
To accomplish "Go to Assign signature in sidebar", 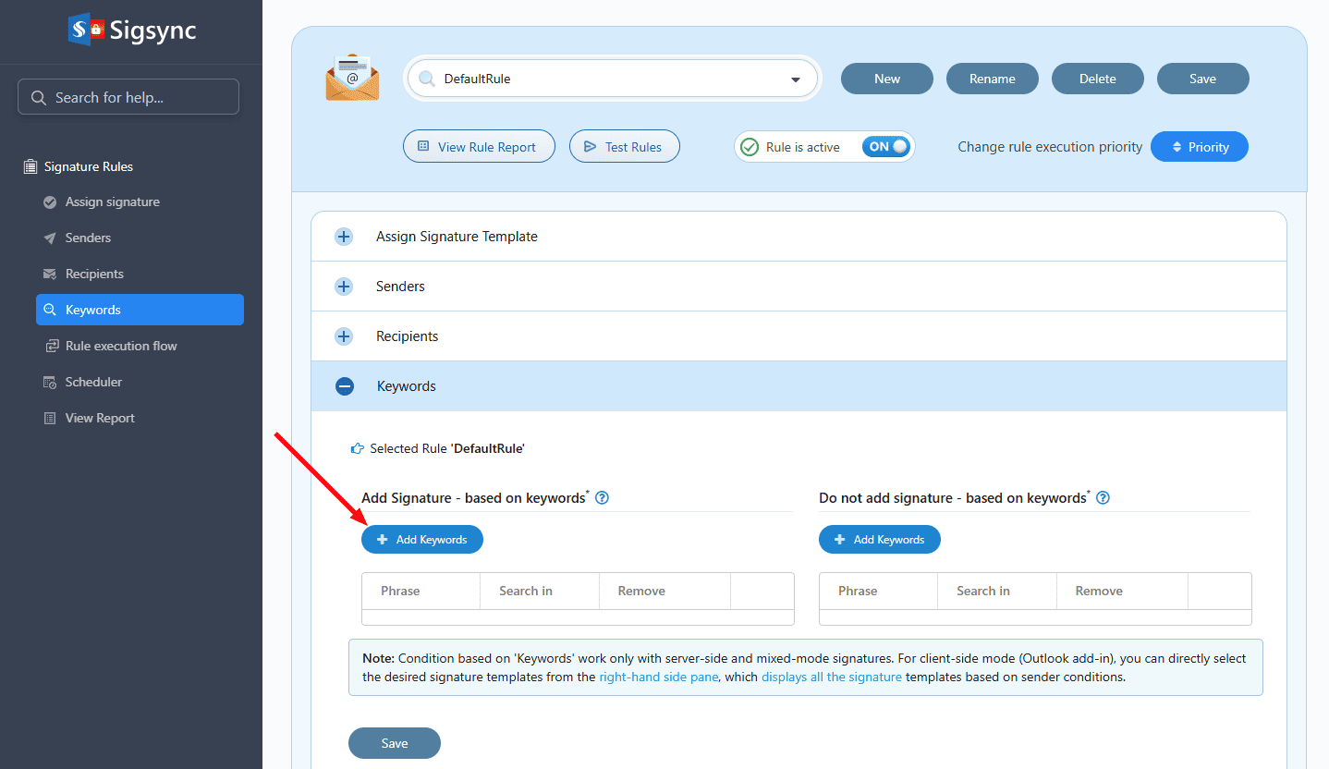I will point(112,201).
